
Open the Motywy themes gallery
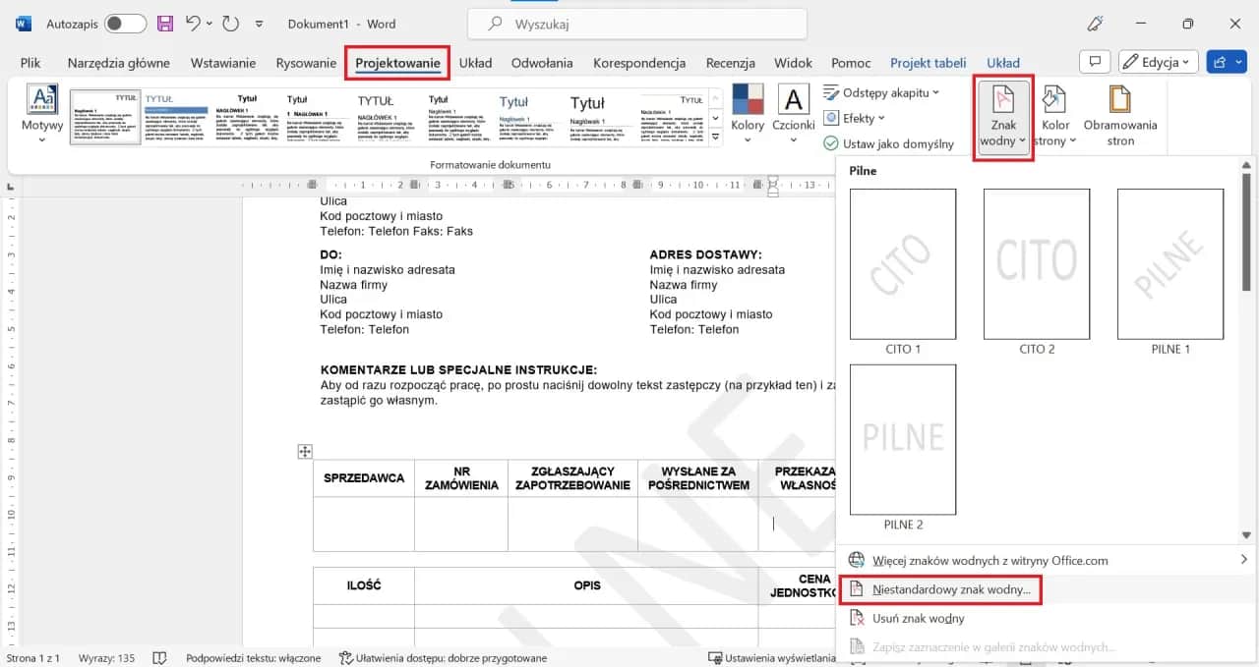coord(42,113)
